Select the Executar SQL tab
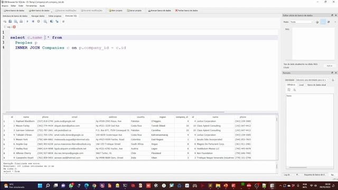The height and width of the screenshot is (190, 338). pyautogui.click(x=71, y=16)
